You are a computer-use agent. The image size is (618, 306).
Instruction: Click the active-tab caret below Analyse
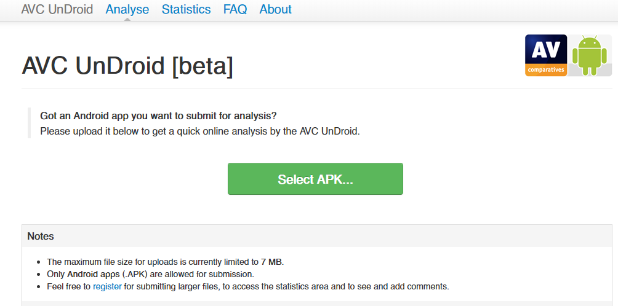point(127,19)
